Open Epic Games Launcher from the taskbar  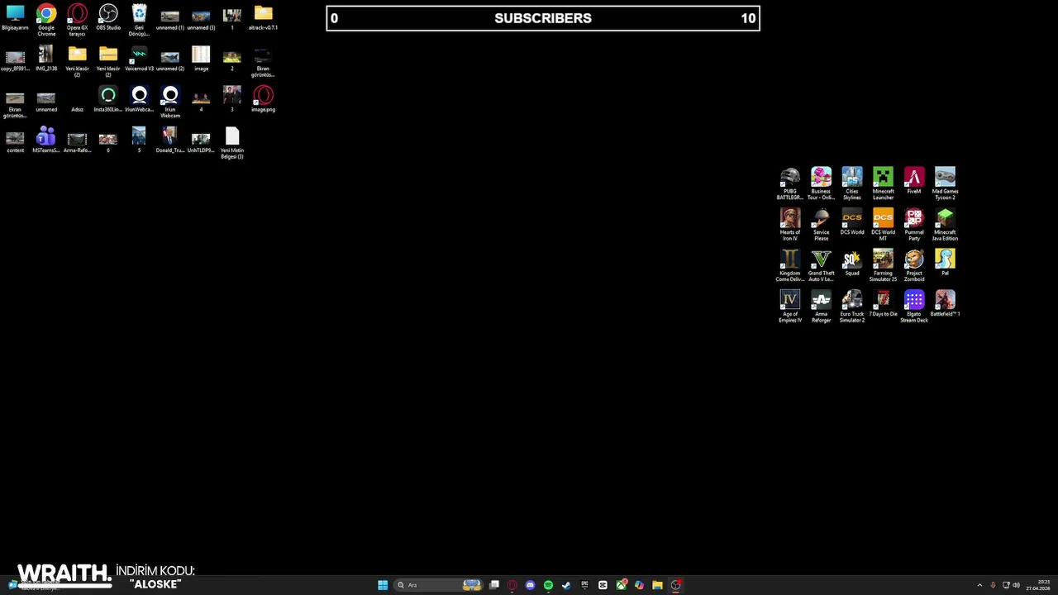click(x=584, y=585)
